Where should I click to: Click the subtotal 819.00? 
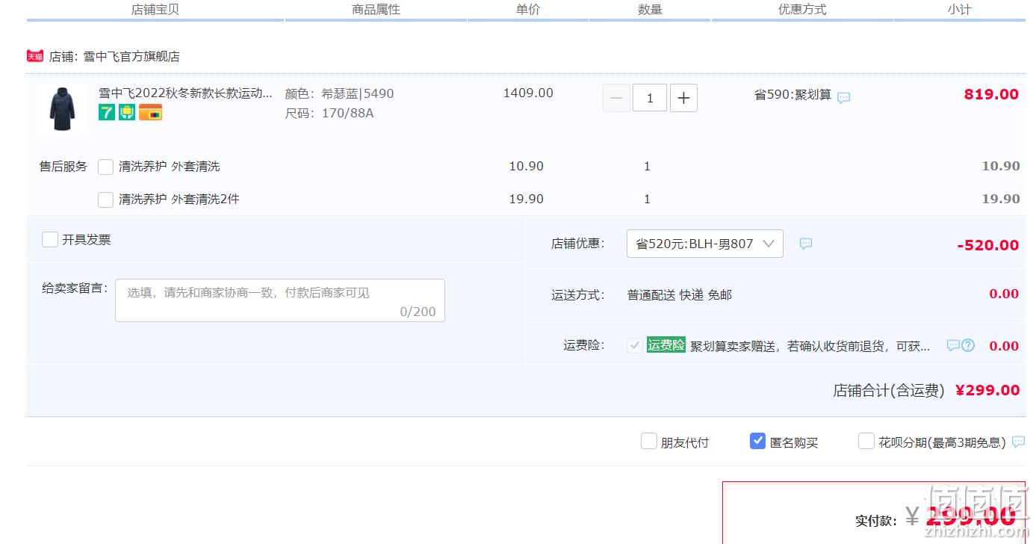991,94
